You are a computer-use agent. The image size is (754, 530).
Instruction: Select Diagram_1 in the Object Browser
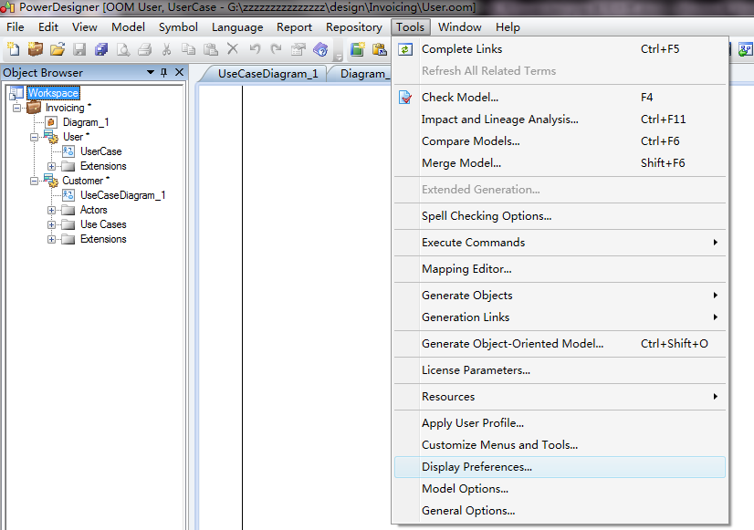coord(86,122)
